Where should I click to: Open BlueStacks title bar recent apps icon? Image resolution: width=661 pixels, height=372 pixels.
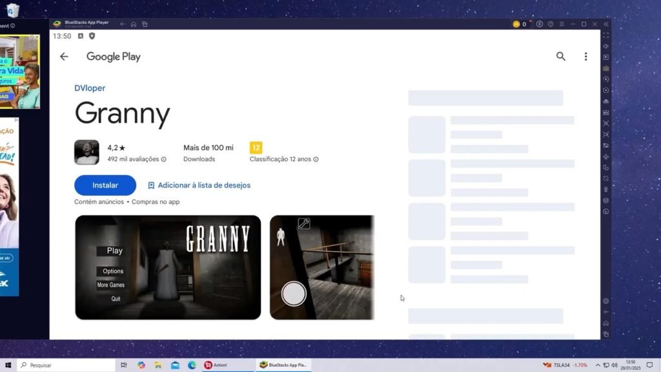[145, 24]
